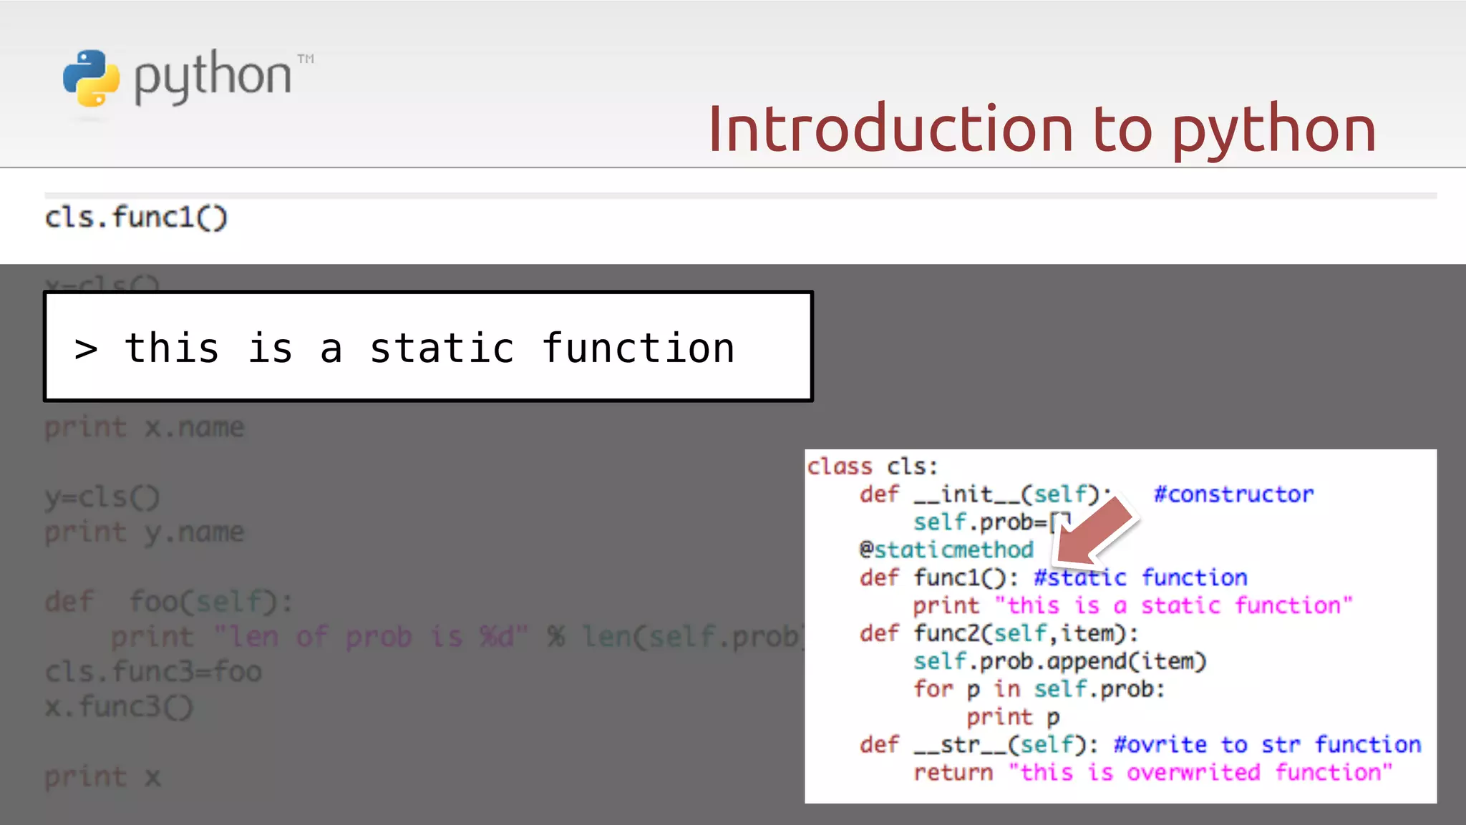Click the Python snake logo icon
Screen dimensions: 1466x825
pyautogui.click(x=91, y=78)
